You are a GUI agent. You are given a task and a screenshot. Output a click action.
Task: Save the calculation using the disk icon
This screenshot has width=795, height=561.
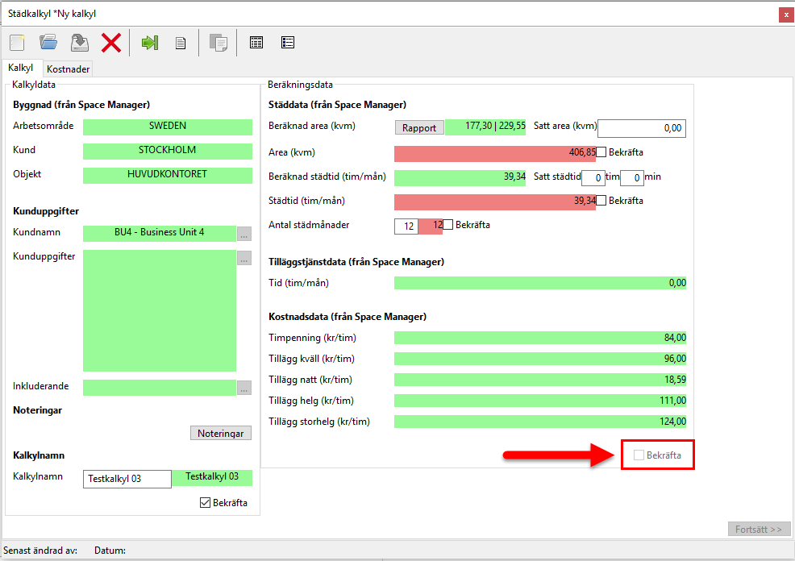tap(79, 43)
